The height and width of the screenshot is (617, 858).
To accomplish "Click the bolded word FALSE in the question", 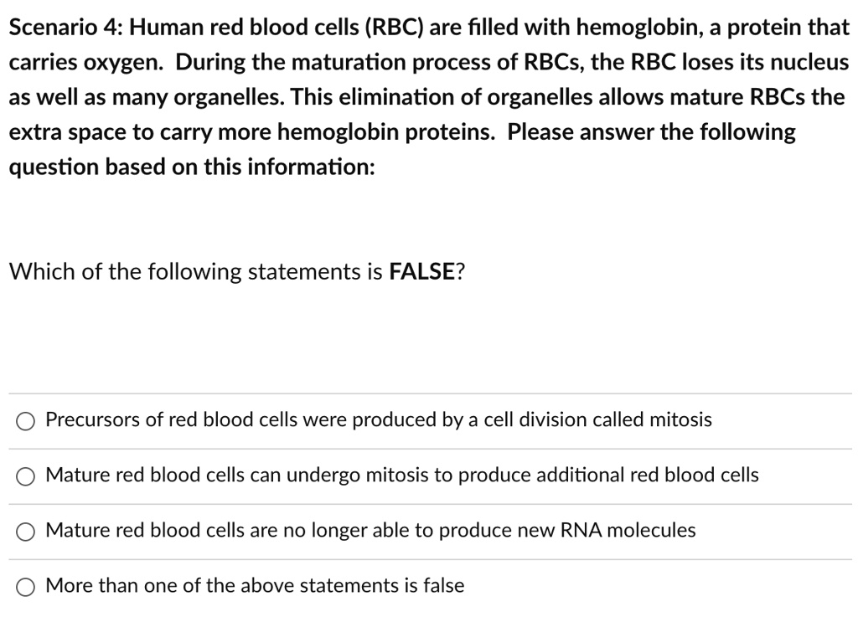I will [423, 270].
